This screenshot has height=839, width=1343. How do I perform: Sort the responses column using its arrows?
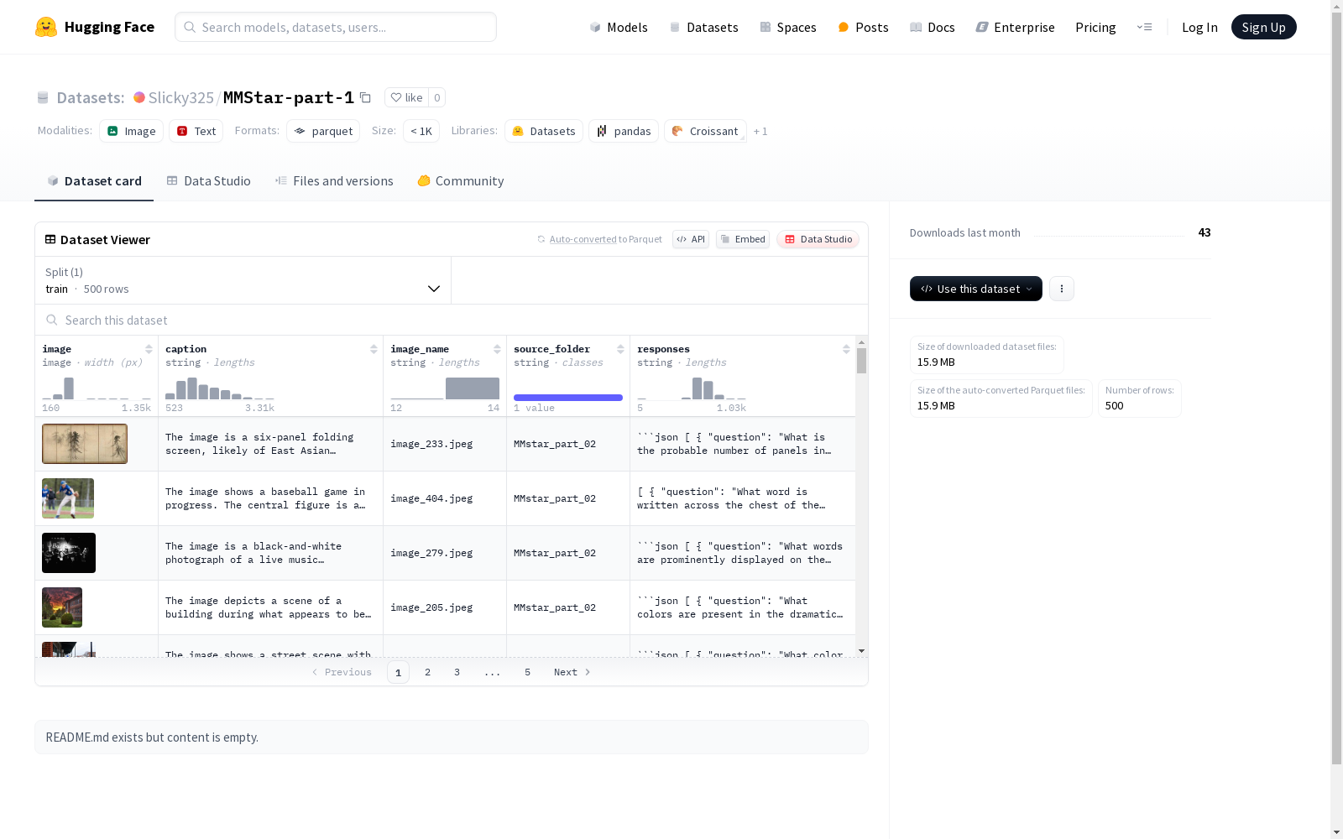pyautogui.click(x=846, y=349)
